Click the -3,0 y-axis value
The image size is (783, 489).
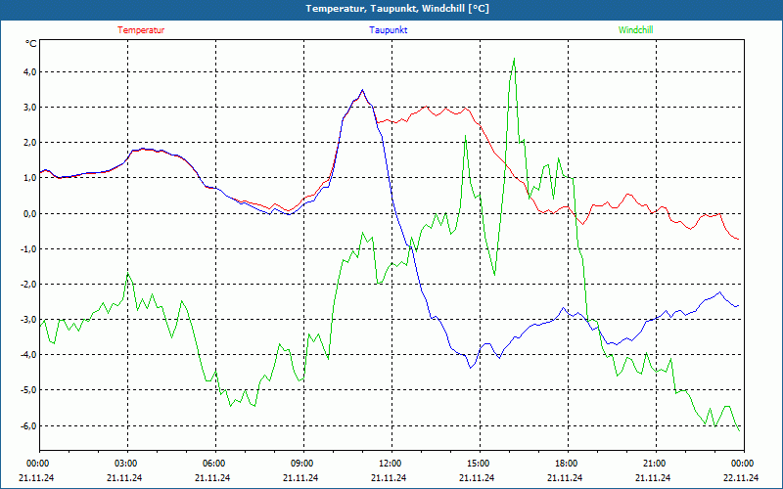[x=28, y=320]
